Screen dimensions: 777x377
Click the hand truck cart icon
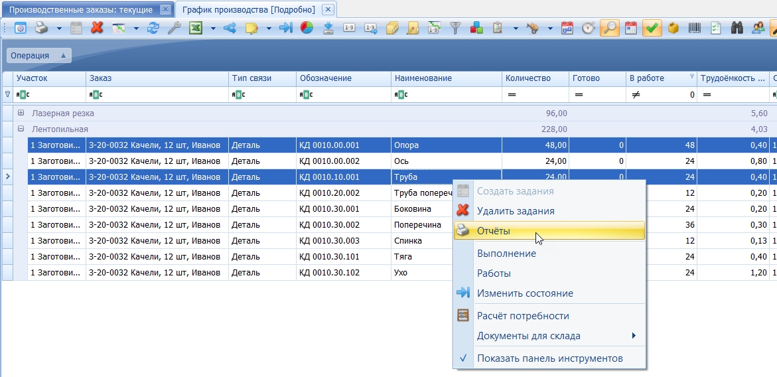pos(533,29)
